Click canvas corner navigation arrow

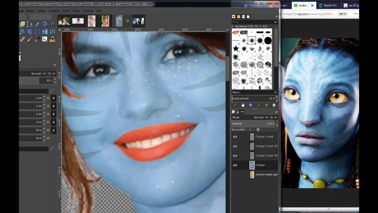tap(60, 30)
